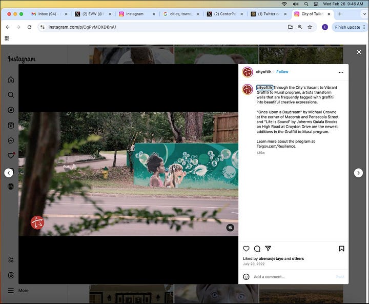Open cityoftlh profile picture in header
This screenshot has width=369, height=304.
248,72
